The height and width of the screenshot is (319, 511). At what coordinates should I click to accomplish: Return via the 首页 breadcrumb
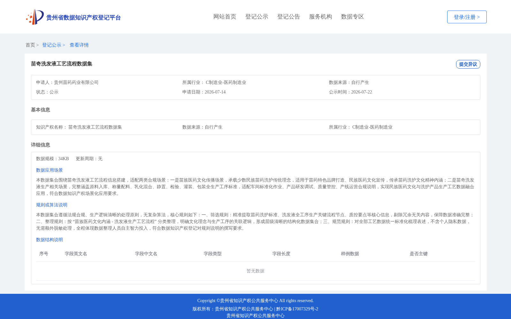click(x=30, y=45)
